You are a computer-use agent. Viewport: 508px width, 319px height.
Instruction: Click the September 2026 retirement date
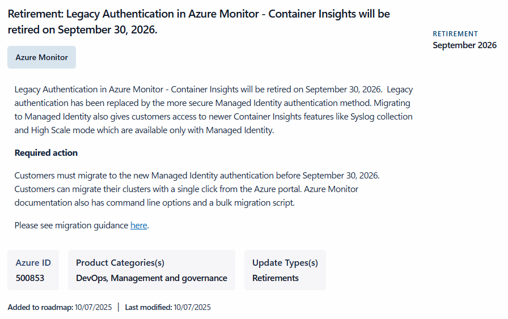[x=464, y=45]
